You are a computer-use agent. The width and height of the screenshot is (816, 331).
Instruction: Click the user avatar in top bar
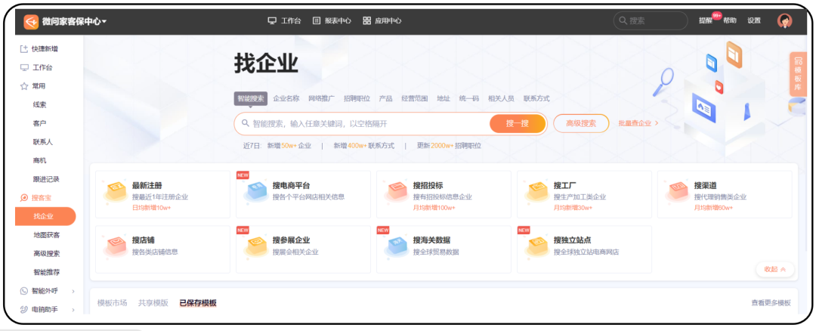point(784,21)
